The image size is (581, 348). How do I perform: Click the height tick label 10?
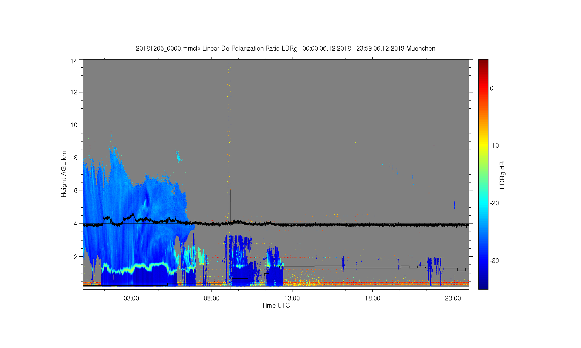pyautogui.click(x=74, y=125)
